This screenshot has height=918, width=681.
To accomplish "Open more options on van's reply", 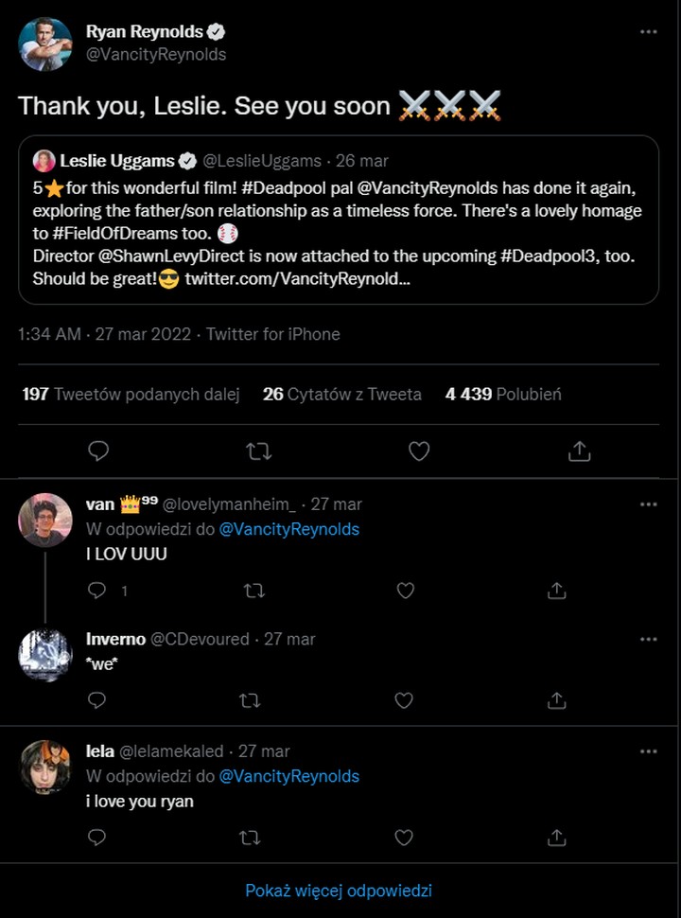I will tap(648, 504).
